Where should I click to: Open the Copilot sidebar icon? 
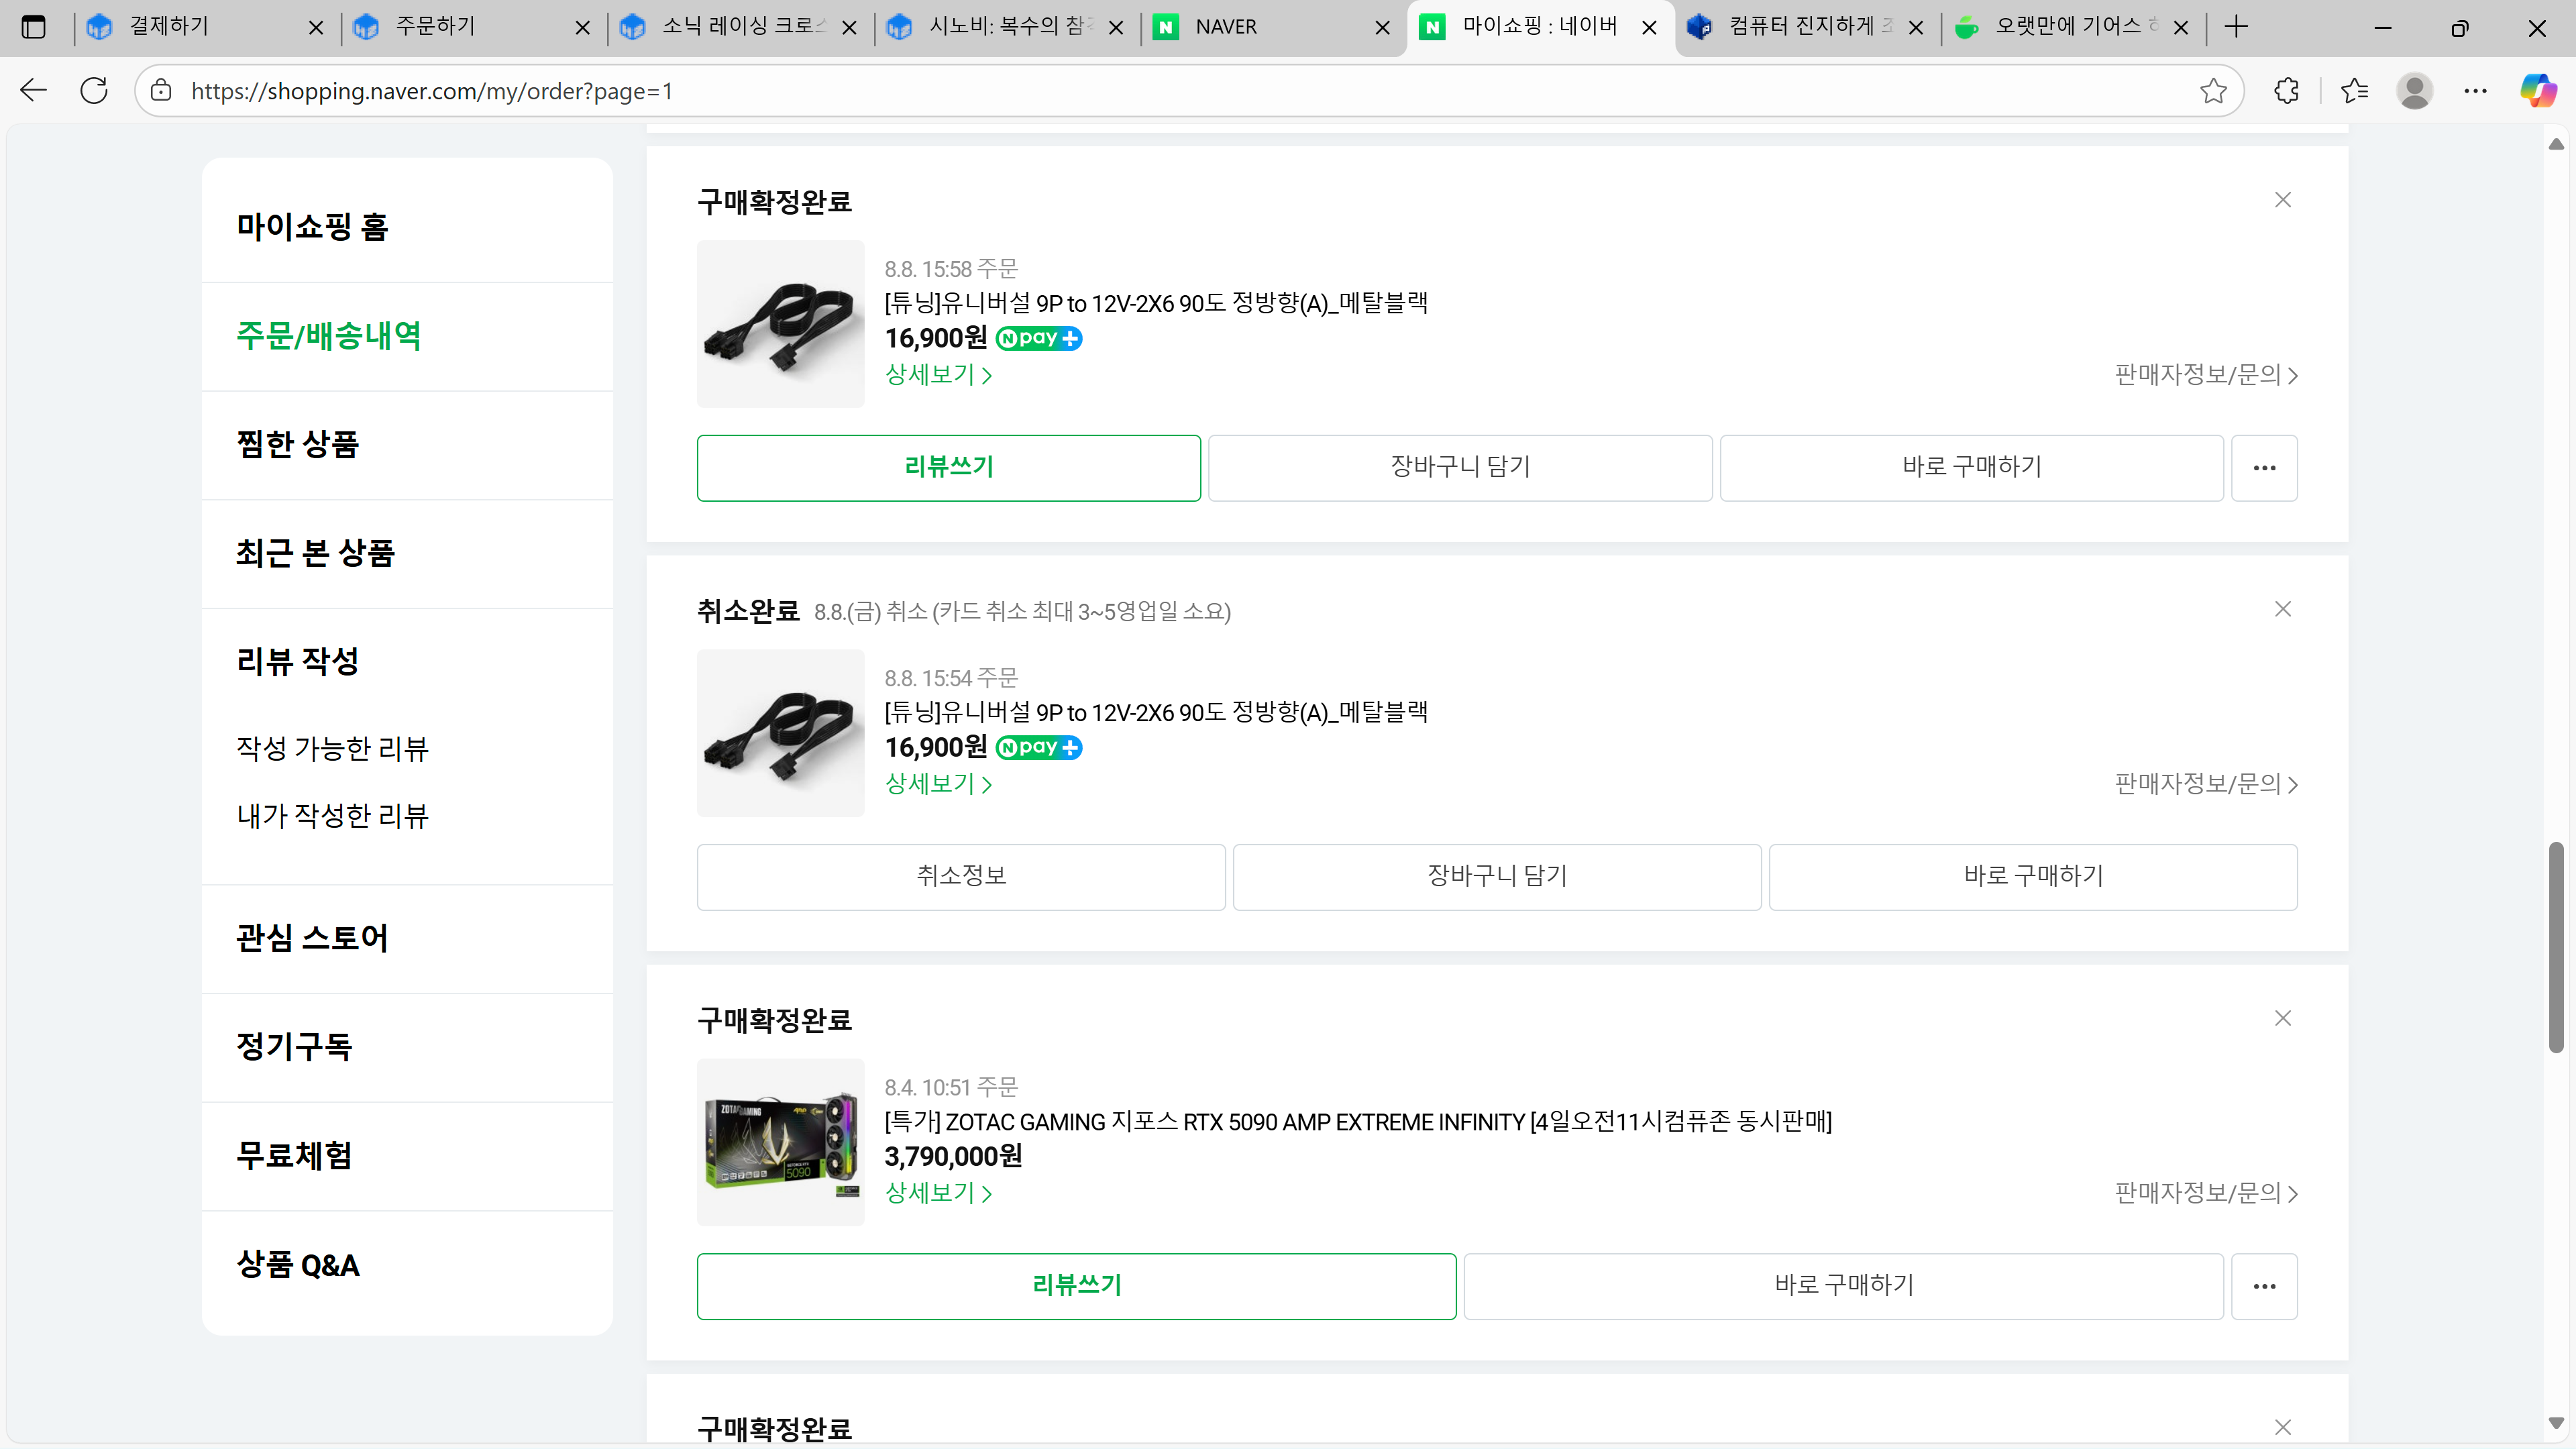click(2537, 91)
